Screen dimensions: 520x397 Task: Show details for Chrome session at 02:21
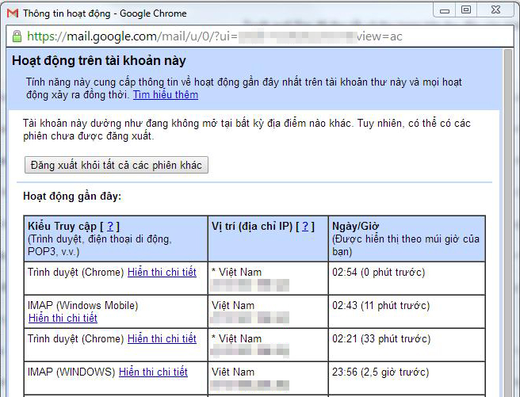[162, 338]
